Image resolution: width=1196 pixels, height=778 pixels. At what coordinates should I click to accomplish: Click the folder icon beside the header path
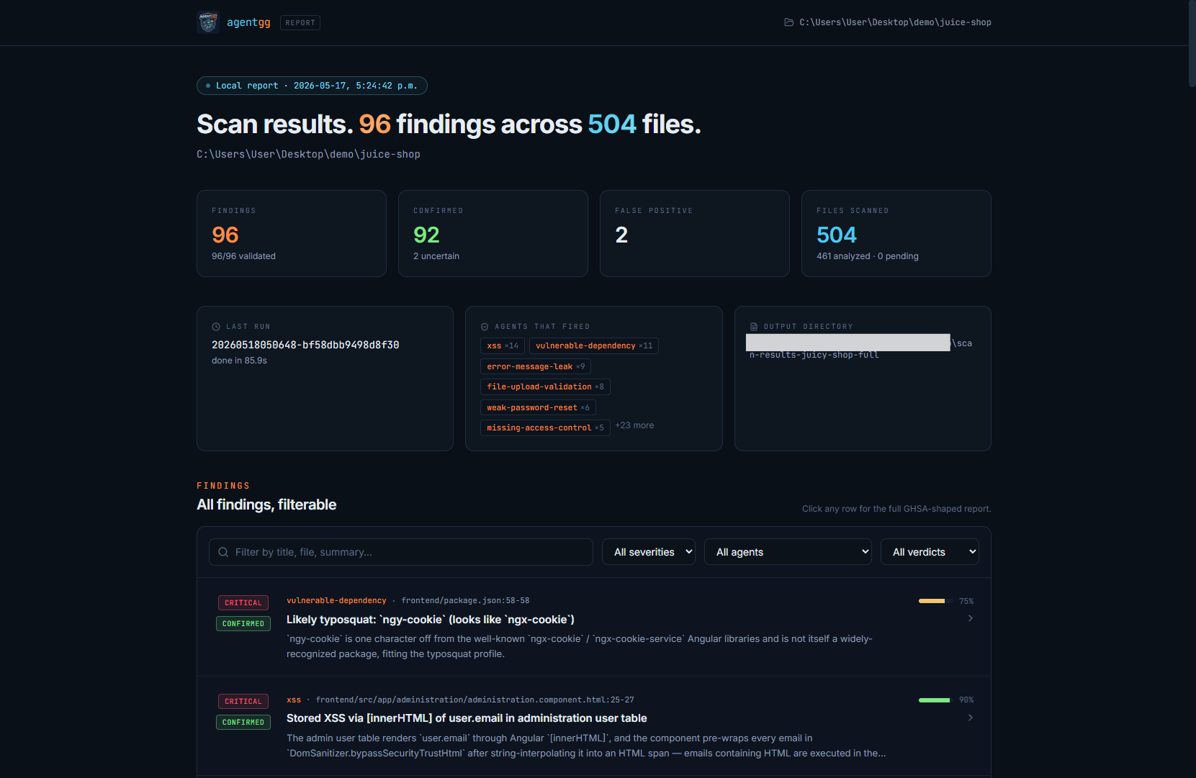[x=788, y=22]
